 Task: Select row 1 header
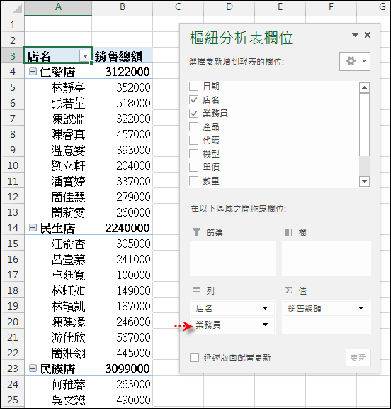tap(13, 25)
